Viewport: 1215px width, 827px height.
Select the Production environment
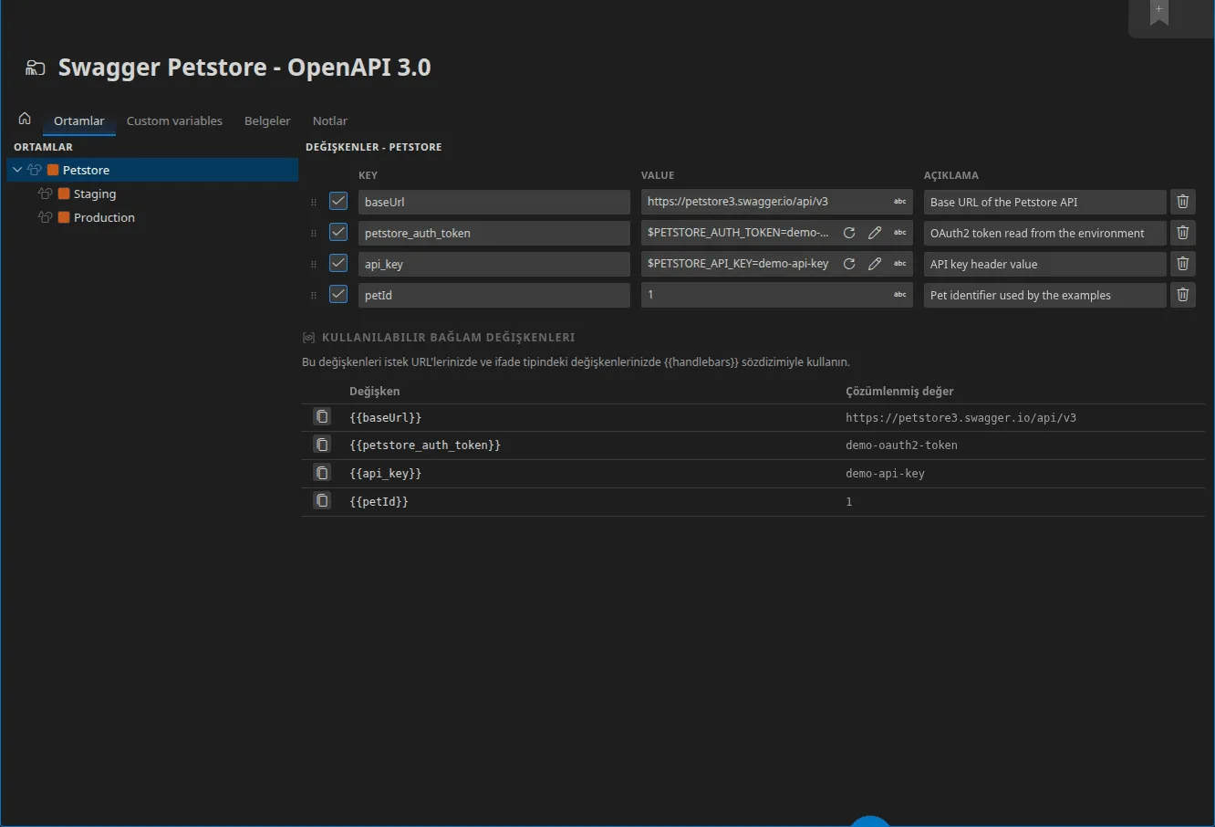tap(104, 217)
